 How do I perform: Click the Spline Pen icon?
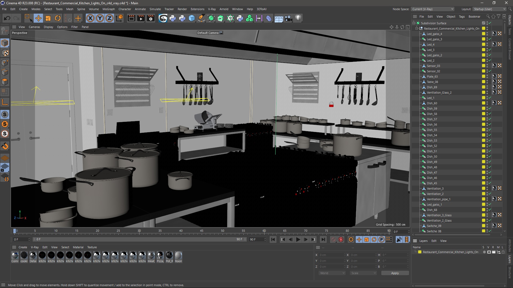click(x=201, y=18)
